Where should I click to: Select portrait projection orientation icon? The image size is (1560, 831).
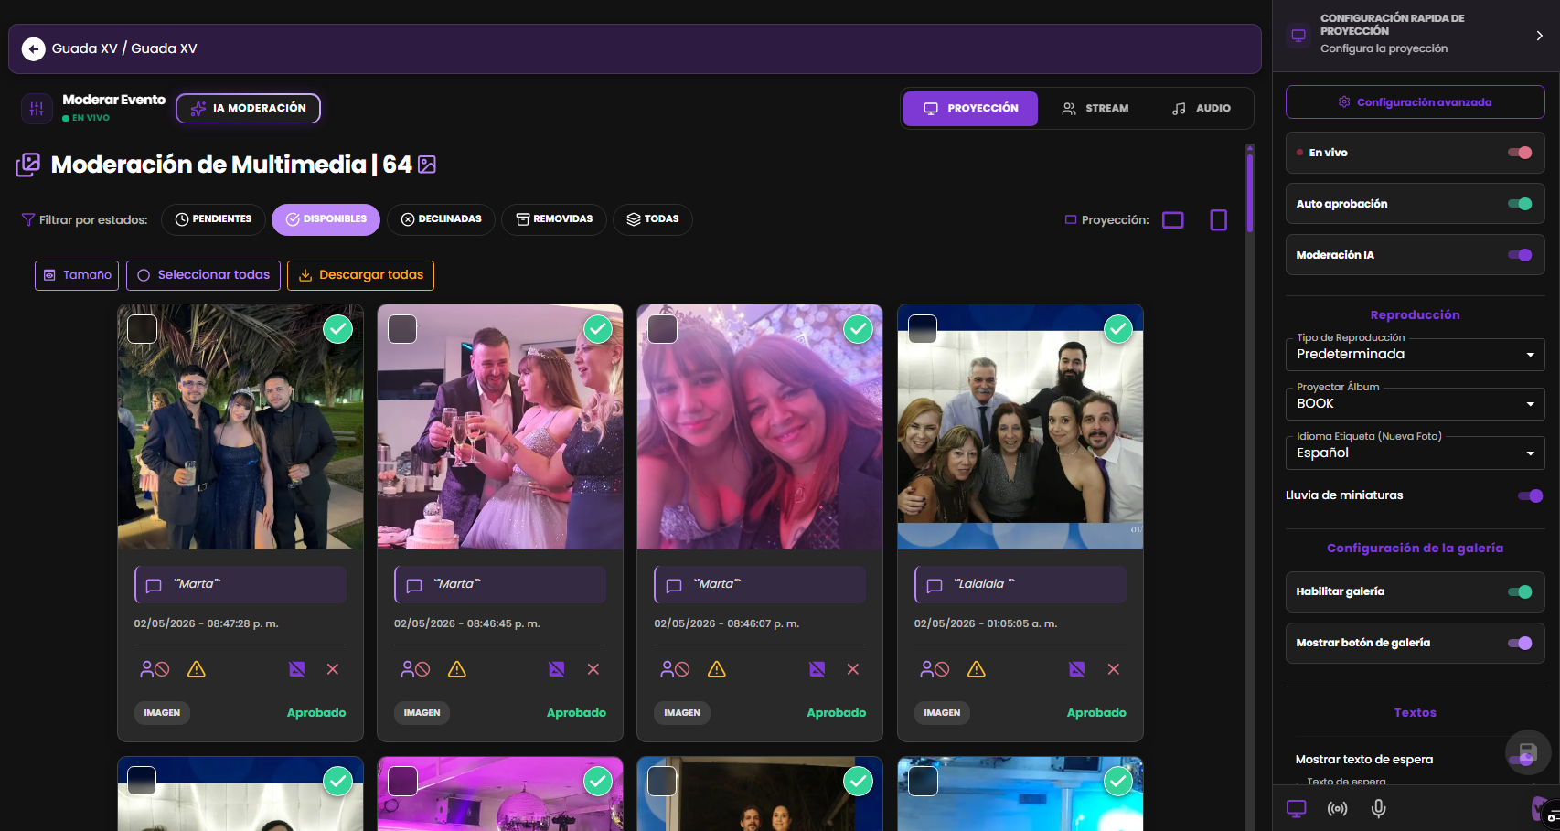coord(1219,220)
